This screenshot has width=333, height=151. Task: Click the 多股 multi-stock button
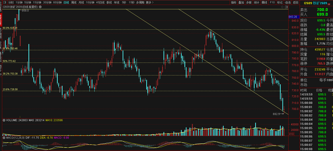click(x=249, y=3)
